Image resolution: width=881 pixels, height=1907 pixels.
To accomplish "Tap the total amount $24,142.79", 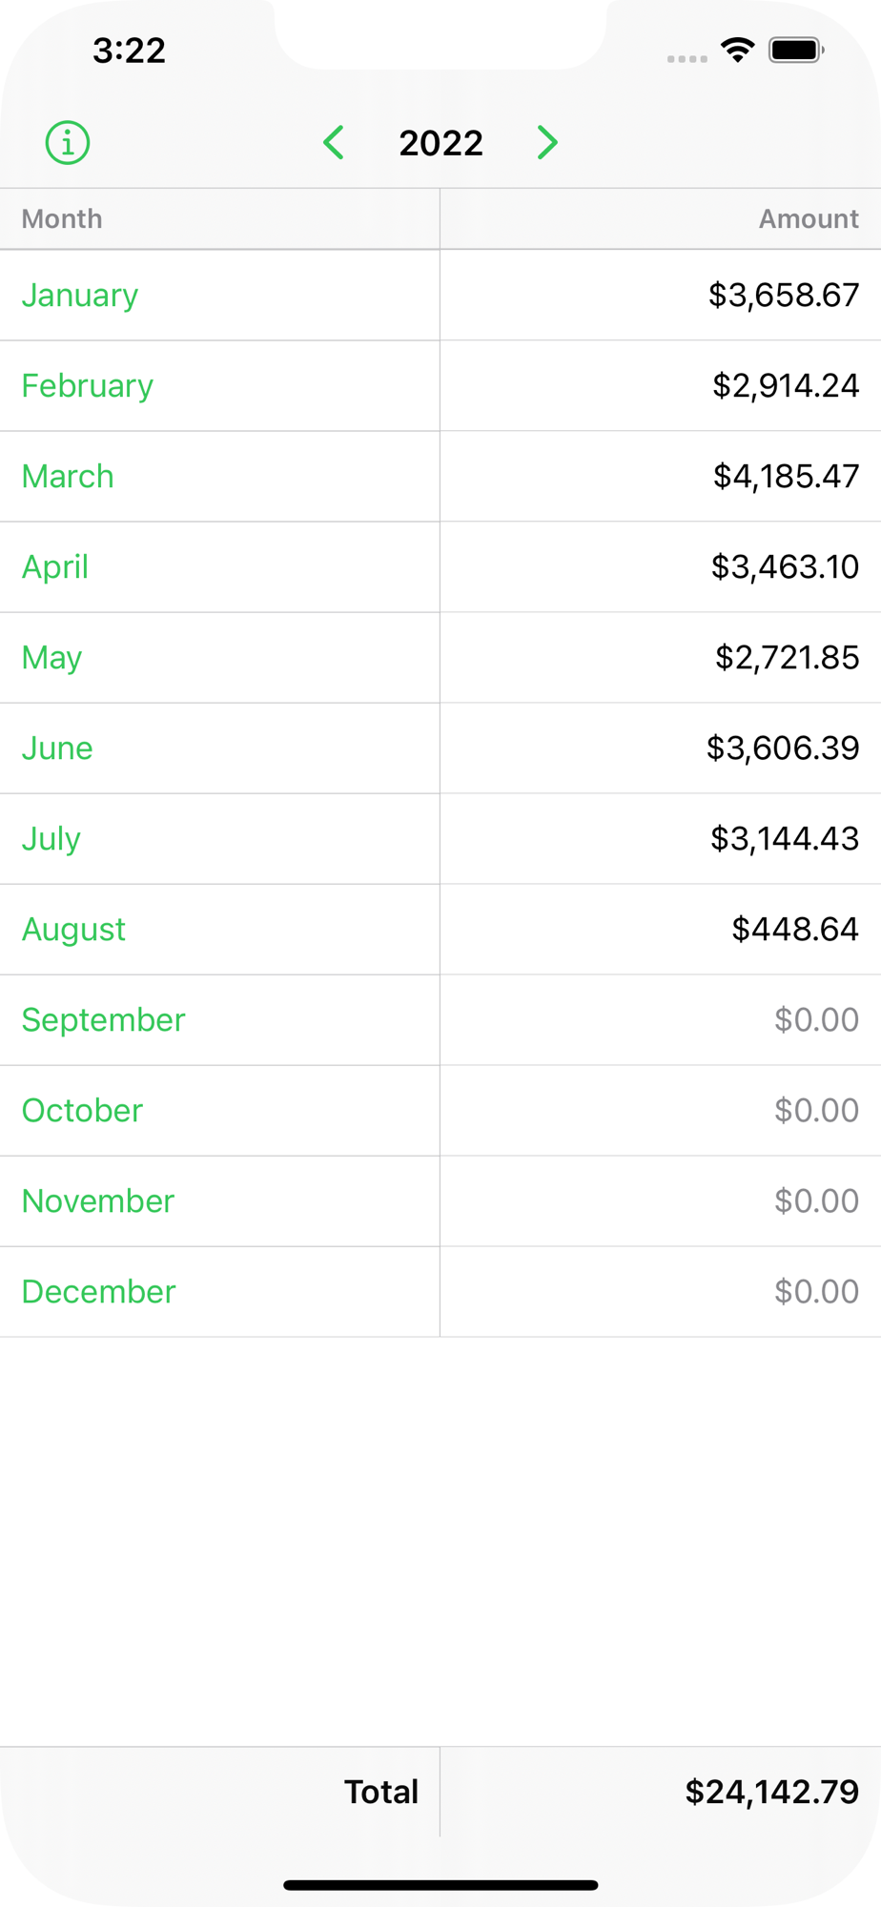I will click(x=771, y=1792).
